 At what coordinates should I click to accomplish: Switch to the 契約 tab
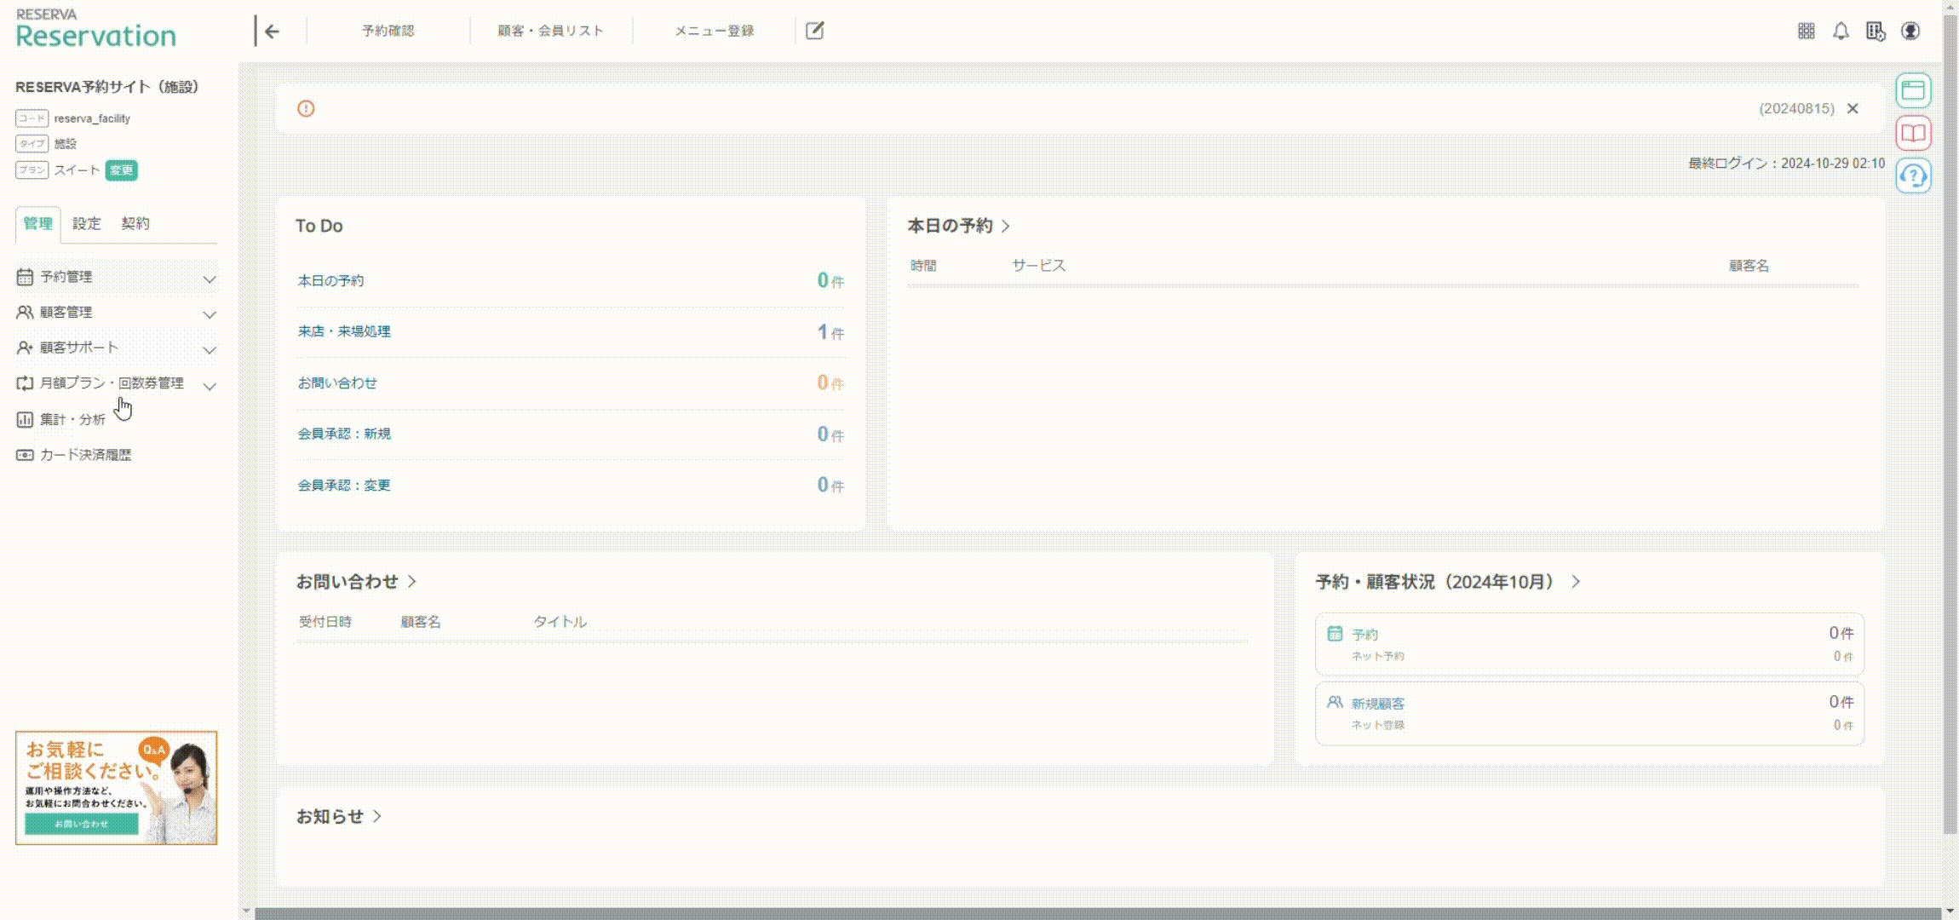[x=135, y=224]
